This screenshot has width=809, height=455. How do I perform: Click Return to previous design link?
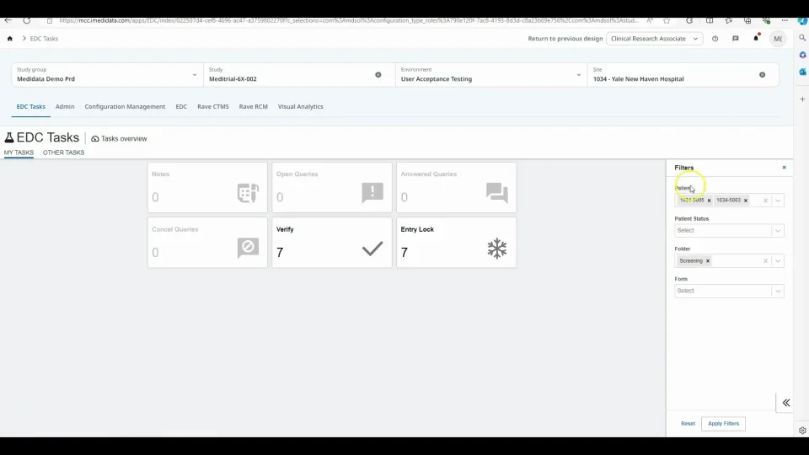tap(565, 39)
